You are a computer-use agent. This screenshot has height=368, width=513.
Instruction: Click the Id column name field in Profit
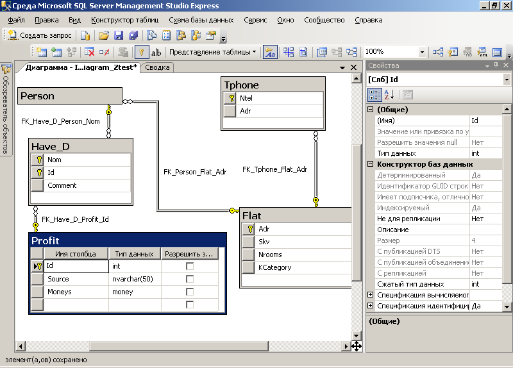click(x=76, y=266)
